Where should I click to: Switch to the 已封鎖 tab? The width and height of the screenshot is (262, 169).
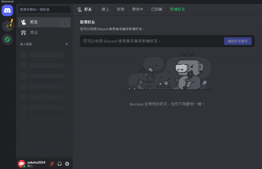pos(157,9)
